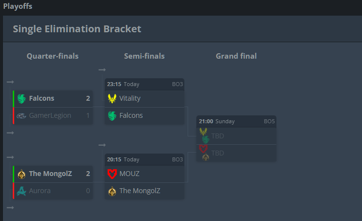Screen dimensions: 362x221
Task: Click the MOUZ heart logo in the semi-finals
Action: click(x=112, y=174)
